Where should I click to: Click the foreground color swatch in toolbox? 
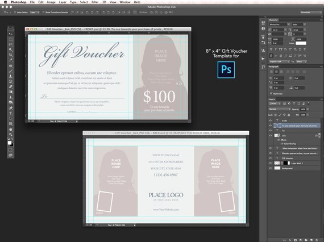tap(10, 143)
